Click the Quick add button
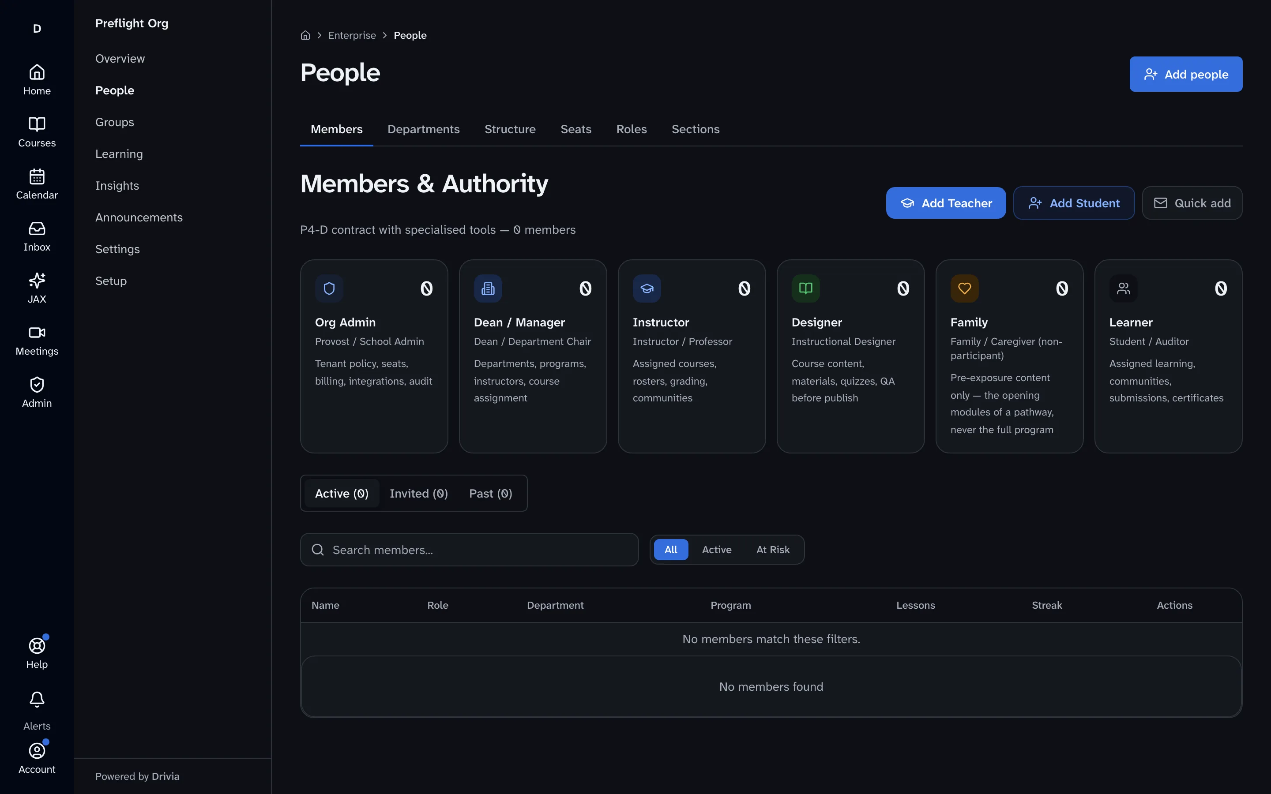The width and height of the screenshot is (1271, 794). [x=1192, y=203]
